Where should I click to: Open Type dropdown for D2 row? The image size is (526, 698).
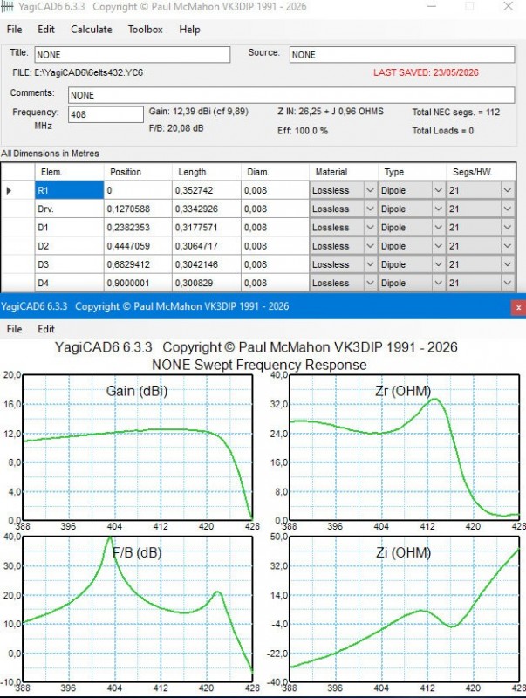point(438,246)
